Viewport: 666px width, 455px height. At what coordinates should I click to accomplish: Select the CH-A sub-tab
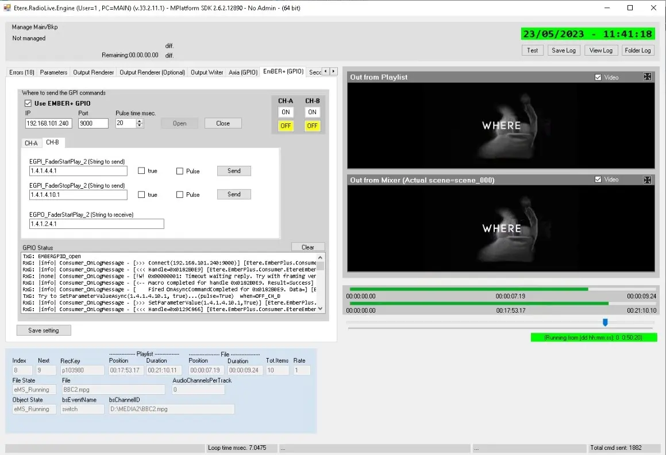tap(31, 143)
